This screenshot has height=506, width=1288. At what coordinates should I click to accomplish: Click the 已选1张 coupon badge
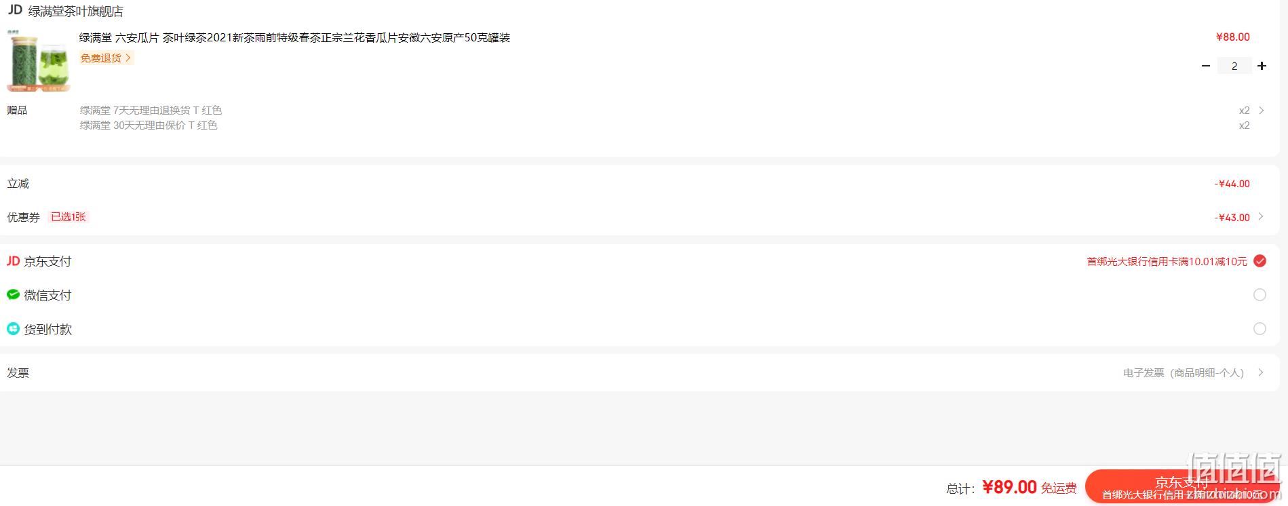[x=69, y=217]
